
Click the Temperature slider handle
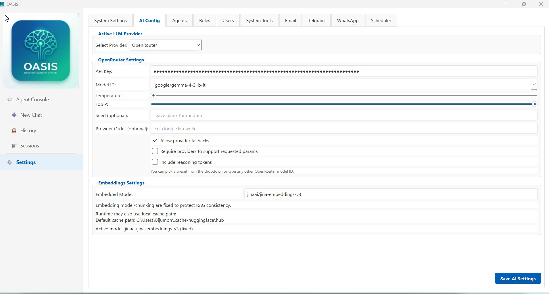(x=153, y=96)
